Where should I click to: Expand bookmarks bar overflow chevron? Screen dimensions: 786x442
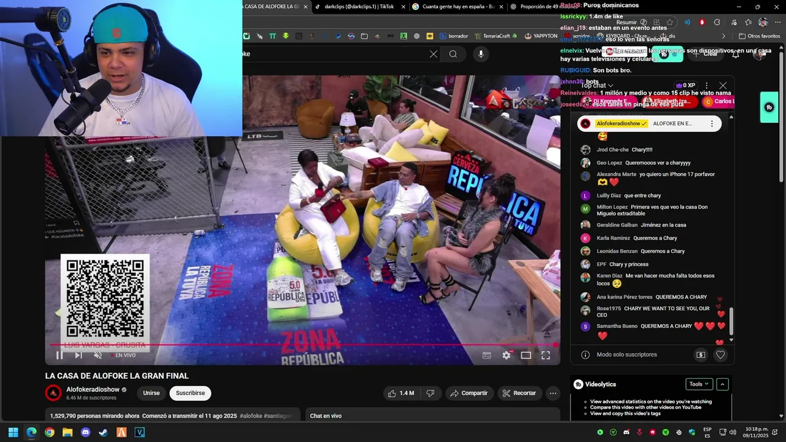tap(723, 36)
